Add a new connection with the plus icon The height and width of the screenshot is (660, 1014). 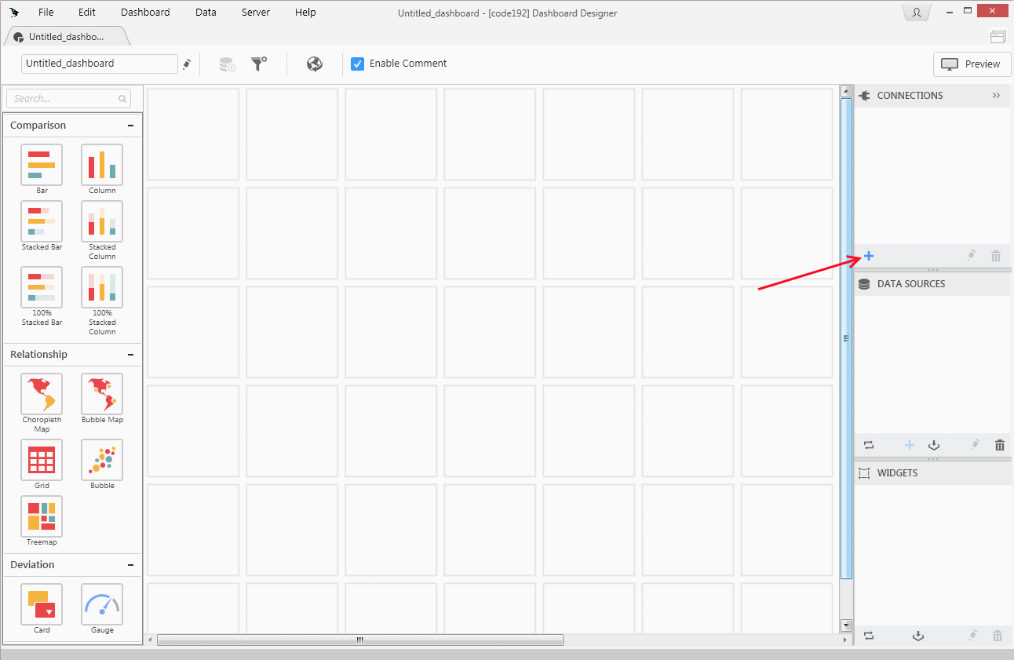click(869, 256)
